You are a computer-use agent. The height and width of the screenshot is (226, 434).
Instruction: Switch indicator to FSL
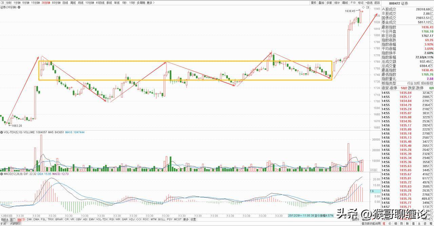click(43, 219)
